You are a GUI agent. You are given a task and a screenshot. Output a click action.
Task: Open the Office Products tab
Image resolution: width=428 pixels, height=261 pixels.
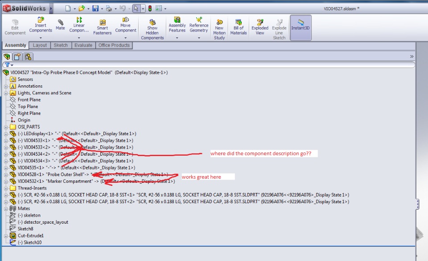[x=114, y=45]
